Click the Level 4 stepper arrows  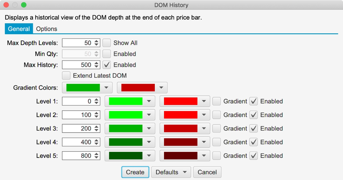coord(96,142)
